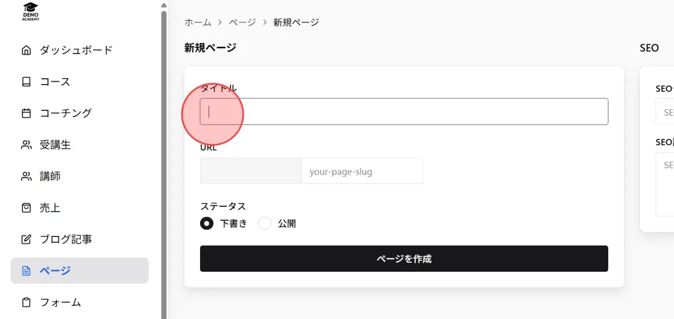Click the URL field label
Screen dimensions: 674x319
209,148
